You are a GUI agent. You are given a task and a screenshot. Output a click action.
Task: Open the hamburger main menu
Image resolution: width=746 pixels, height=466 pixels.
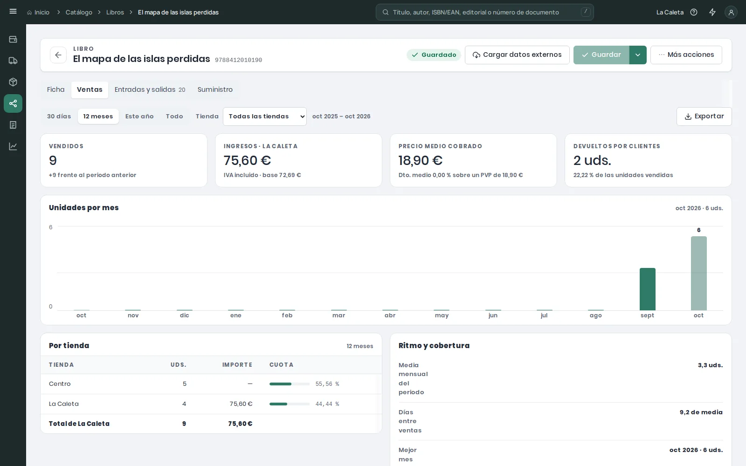[x=13, y=12]
